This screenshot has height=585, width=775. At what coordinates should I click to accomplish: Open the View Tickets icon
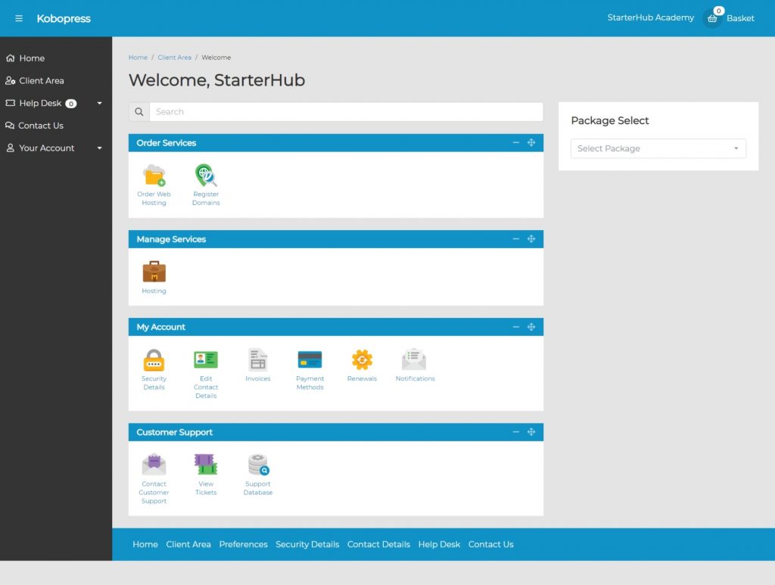click(x=206, y=465)
